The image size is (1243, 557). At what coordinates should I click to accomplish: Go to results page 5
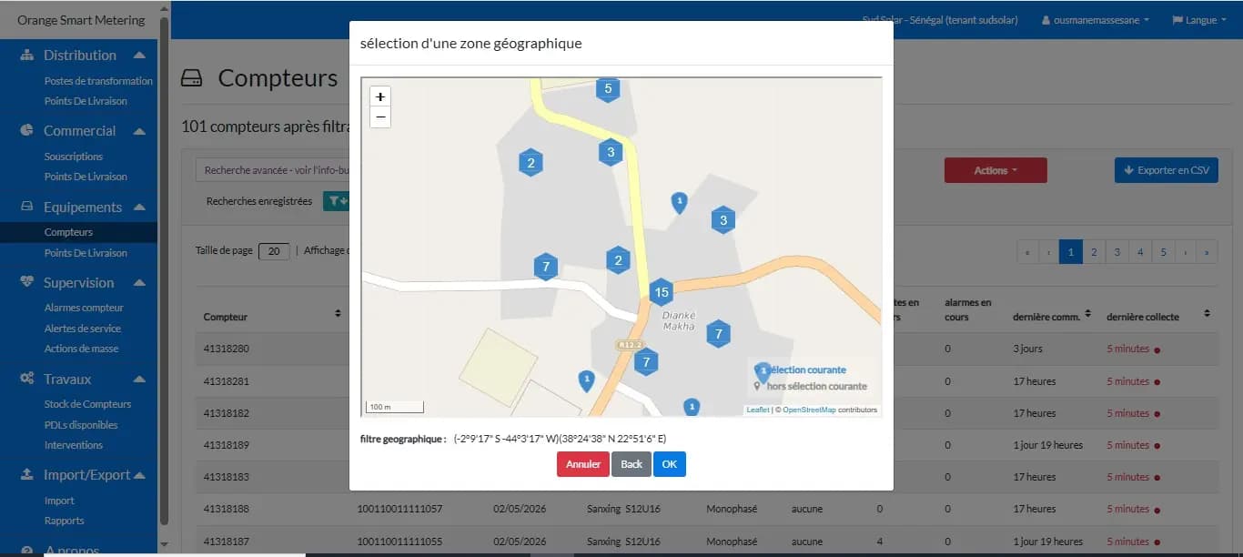[x=1163, y=252]
